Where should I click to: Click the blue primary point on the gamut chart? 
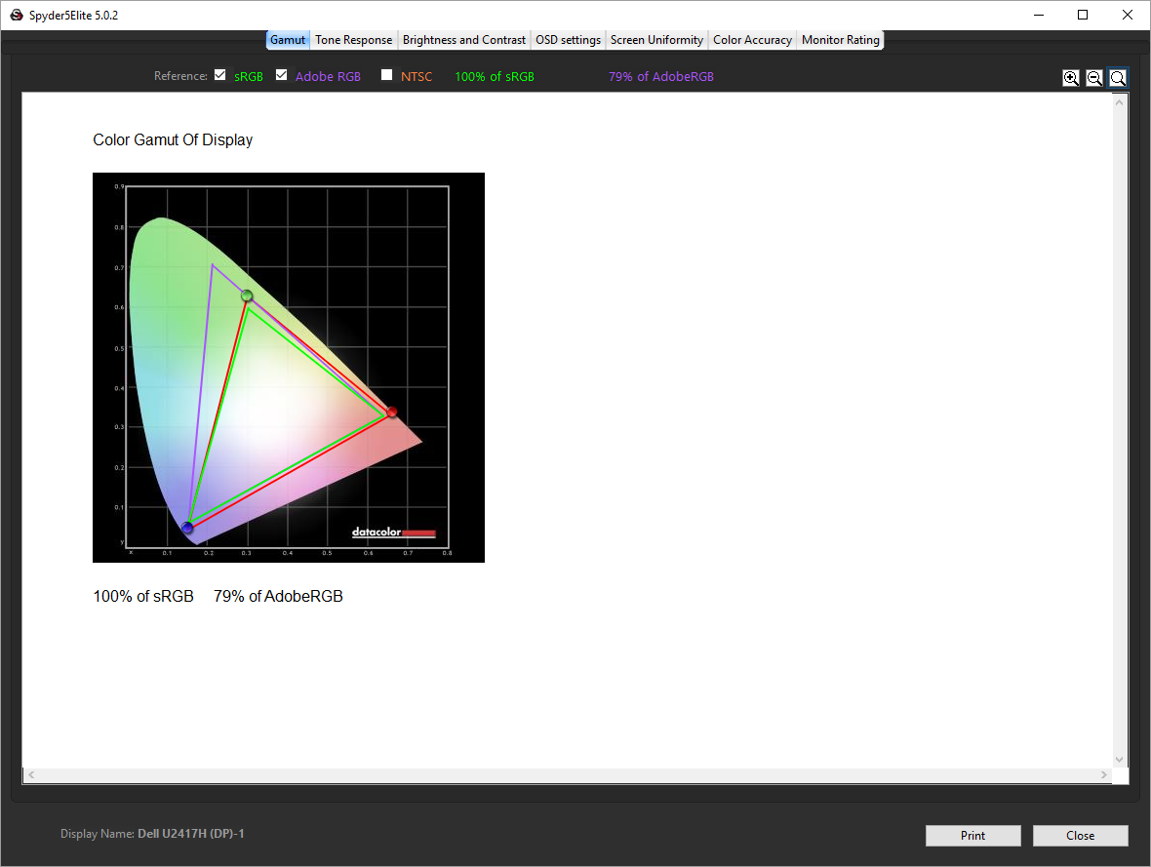187,527
